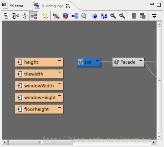Click the Scene tab's document icon
Screen dimensions: 164x147
5,6
